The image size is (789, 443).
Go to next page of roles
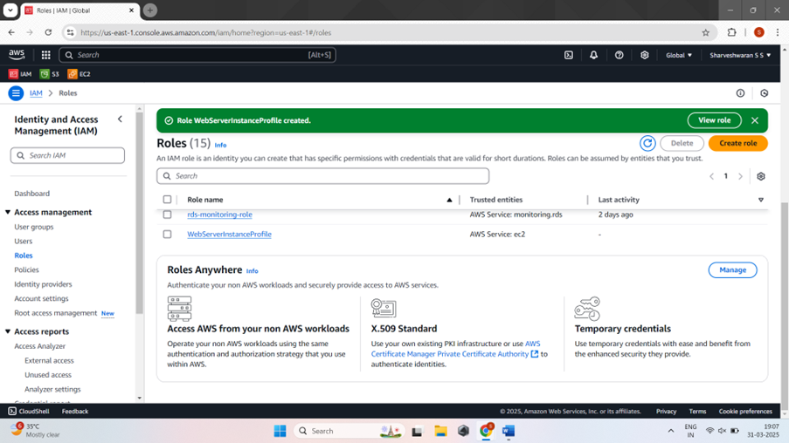tap(740, 176)
